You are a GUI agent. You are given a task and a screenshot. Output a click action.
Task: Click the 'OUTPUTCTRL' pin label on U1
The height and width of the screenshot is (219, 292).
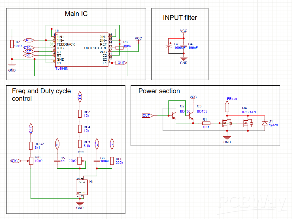(x=95, y=48)
